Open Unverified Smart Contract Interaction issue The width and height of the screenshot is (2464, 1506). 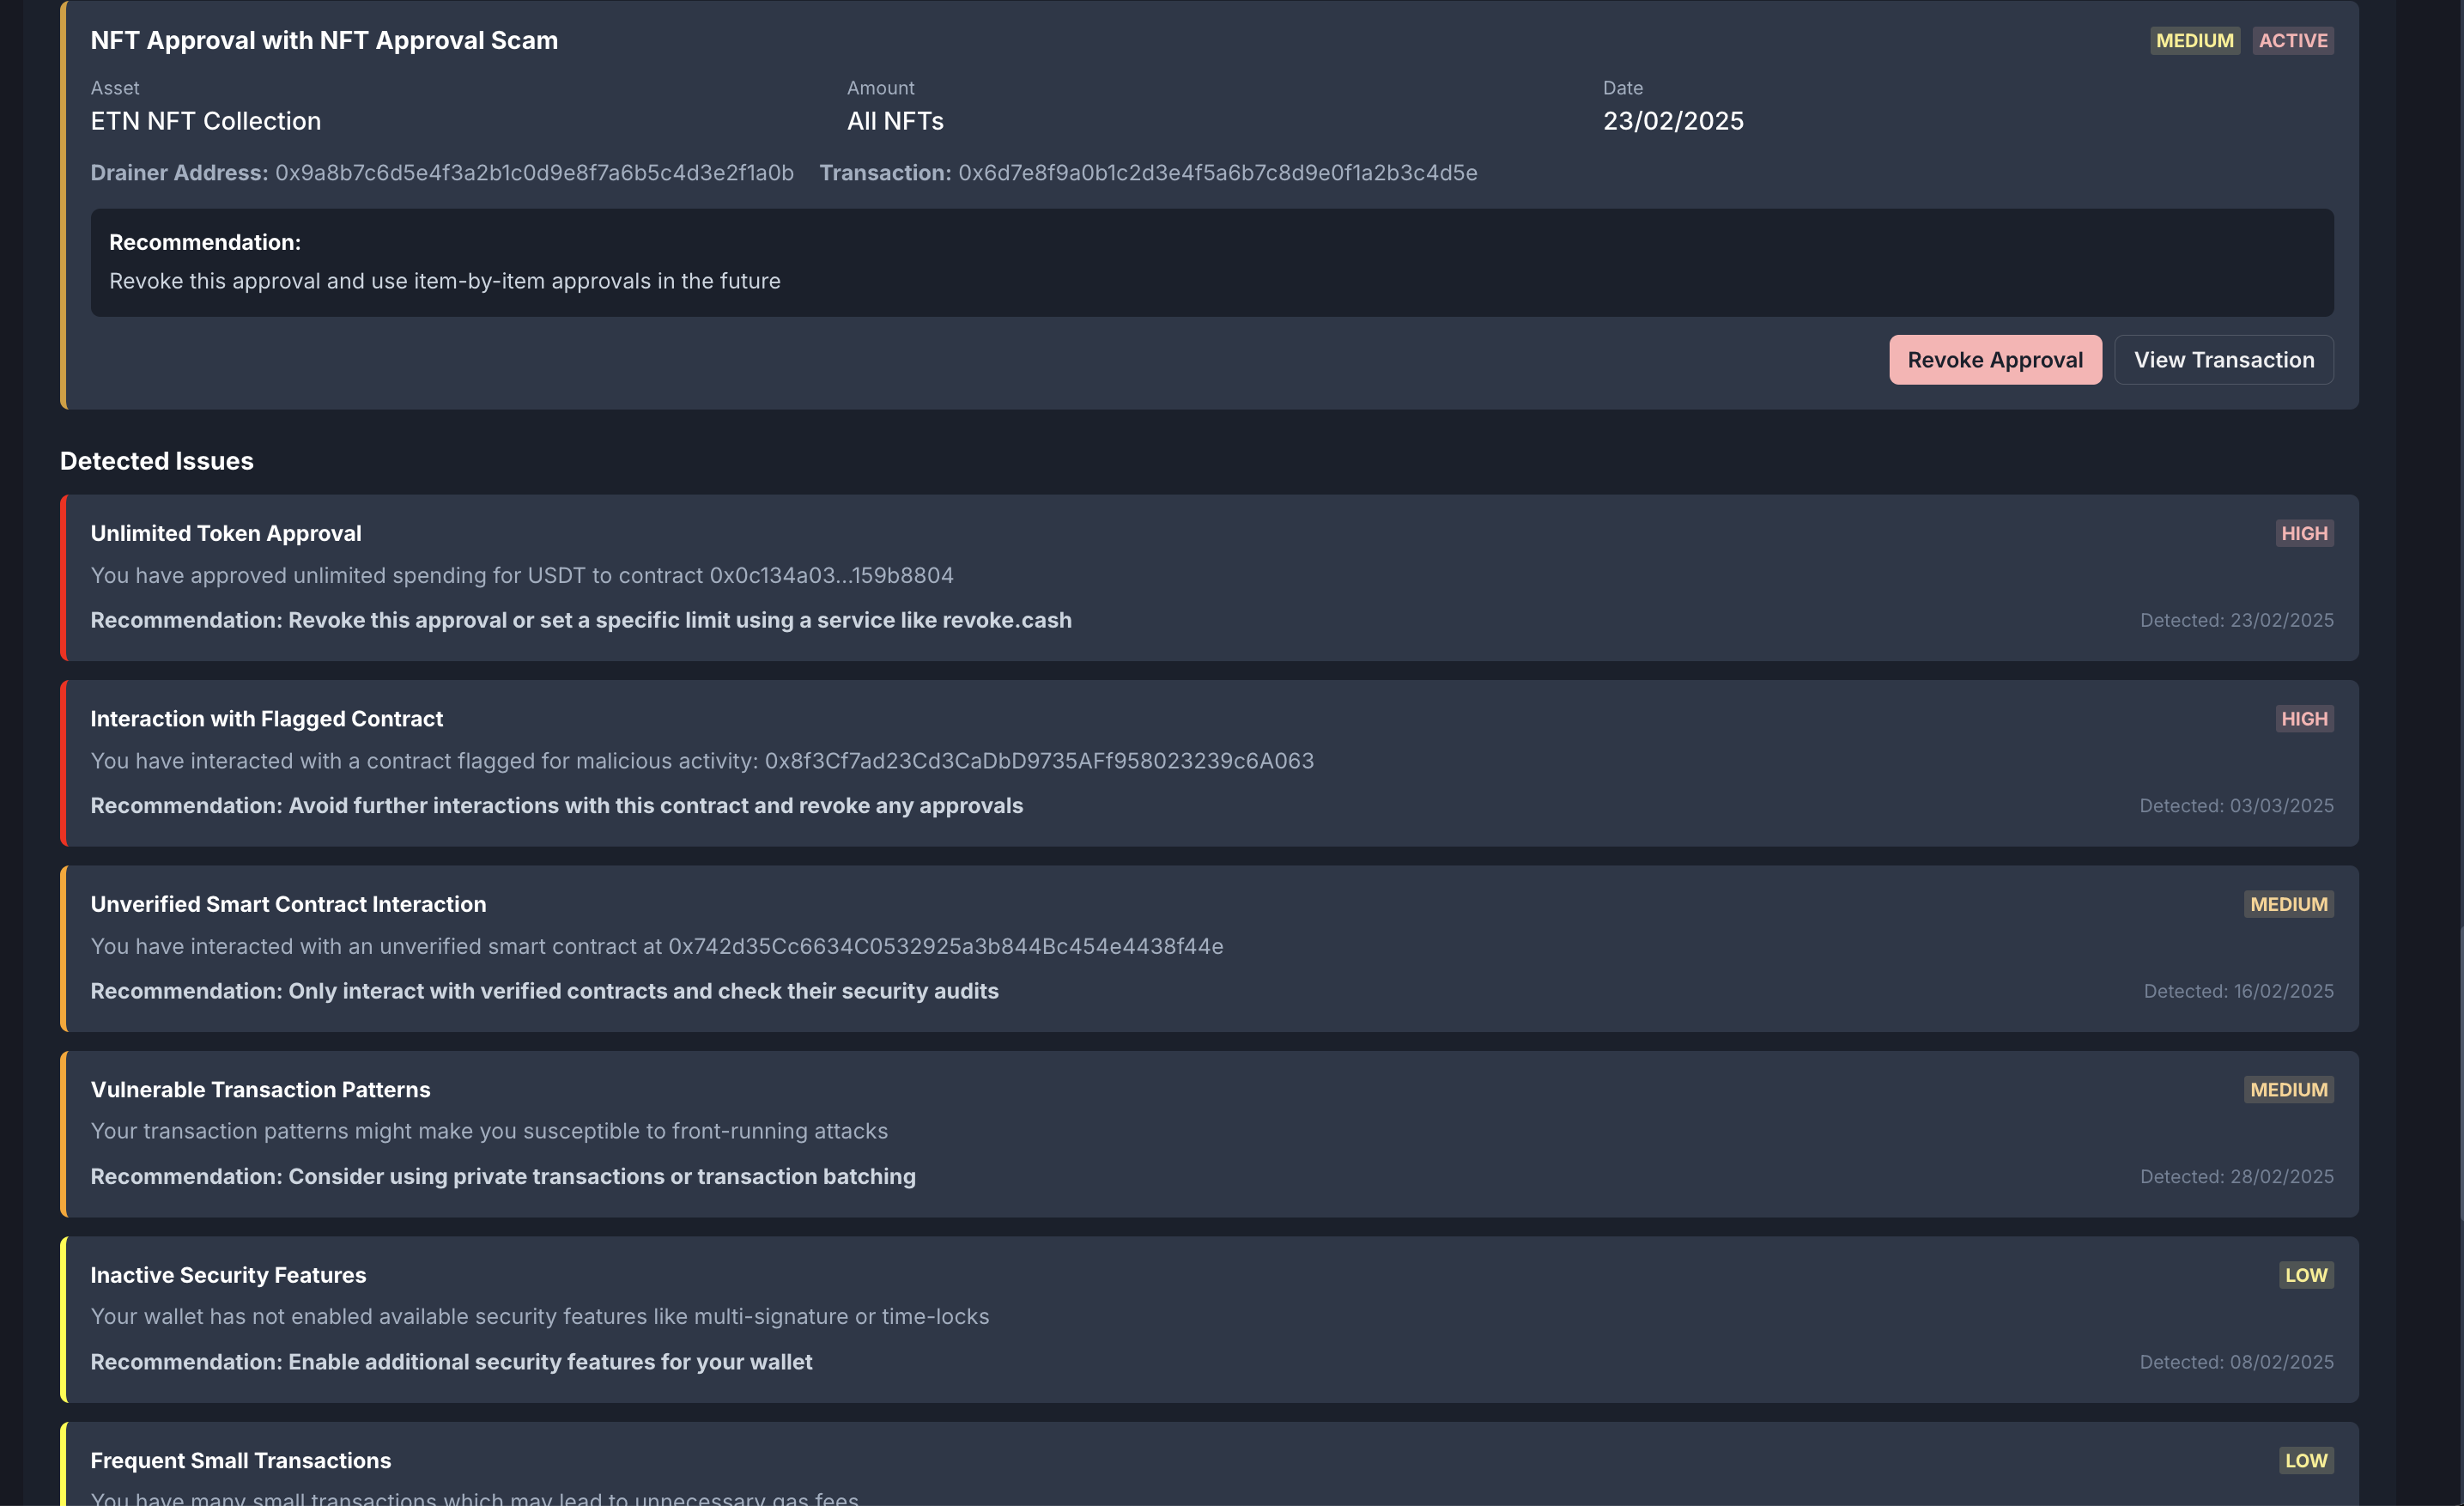click(x=288, y=904)
